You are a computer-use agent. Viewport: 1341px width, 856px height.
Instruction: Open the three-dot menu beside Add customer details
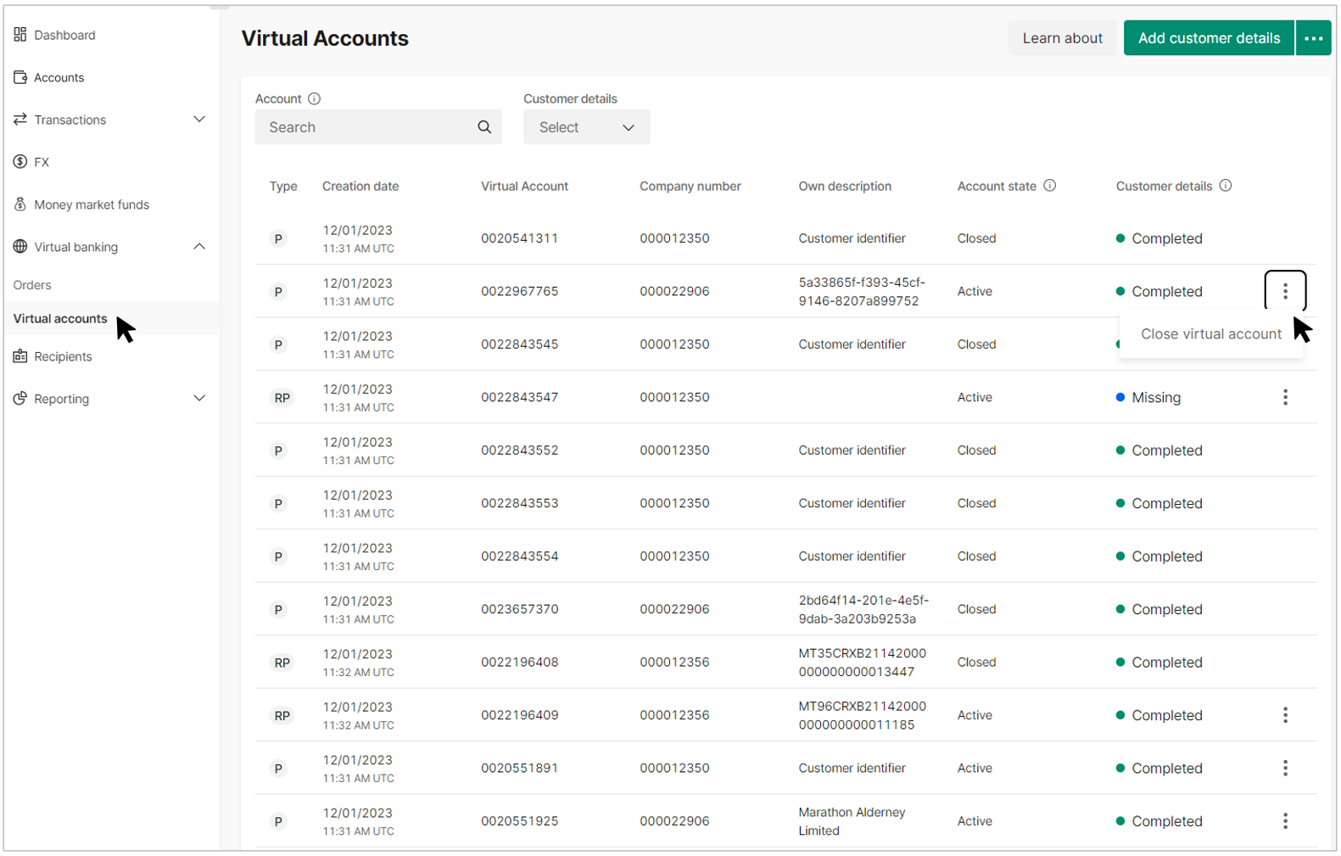click(x=1314, y=38)
